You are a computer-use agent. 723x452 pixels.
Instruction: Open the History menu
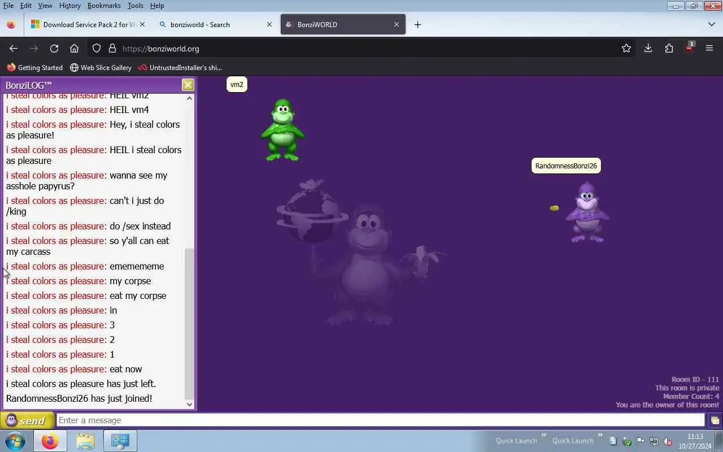(x=69, y=5)
